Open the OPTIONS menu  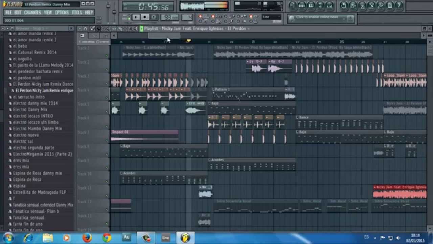tap(62, 13)
